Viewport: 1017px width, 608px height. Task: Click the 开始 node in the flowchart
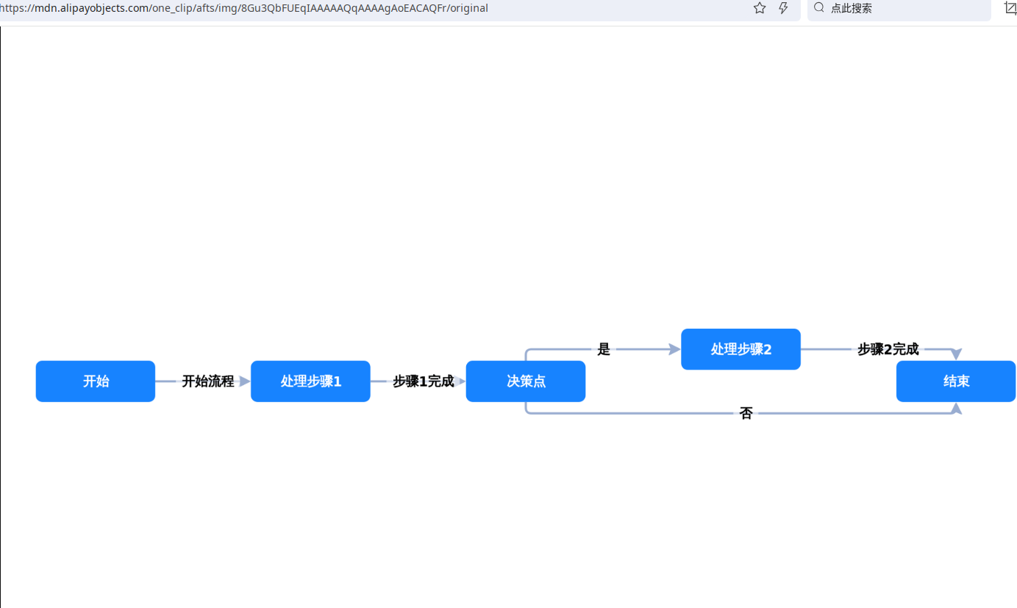point(96,382)
